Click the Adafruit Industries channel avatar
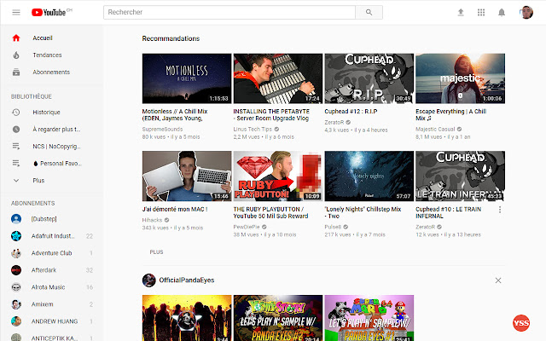The width and height of the screenshot is (546, 341). click(16, 236)
